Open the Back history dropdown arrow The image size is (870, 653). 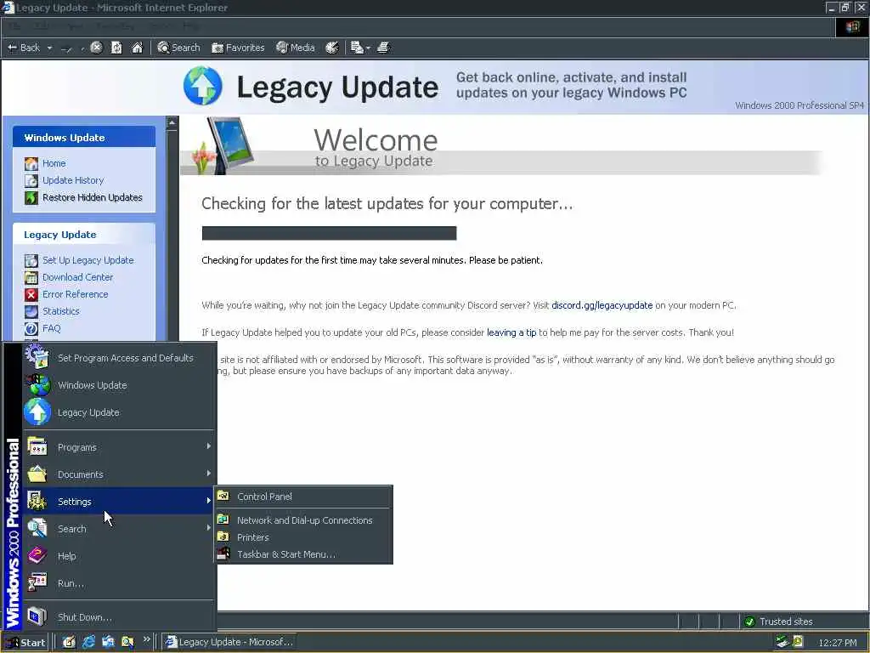49,48
